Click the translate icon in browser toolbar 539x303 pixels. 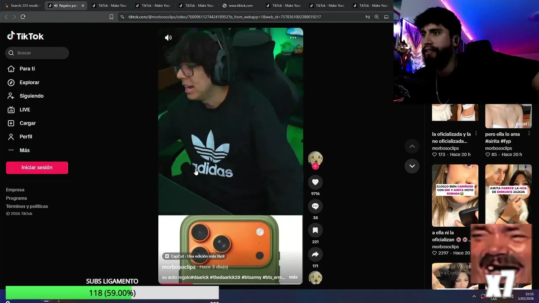[x=368, y=17]
